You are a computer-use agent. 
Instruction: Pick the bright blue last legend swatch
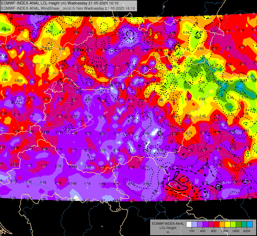pyautogui.click(x=250, y=224)
